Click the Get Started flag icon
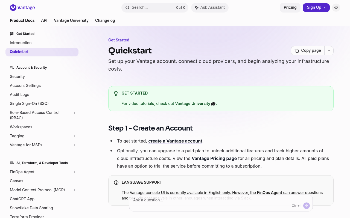Screen dimensions: 350x218 (x=12, y=34)
